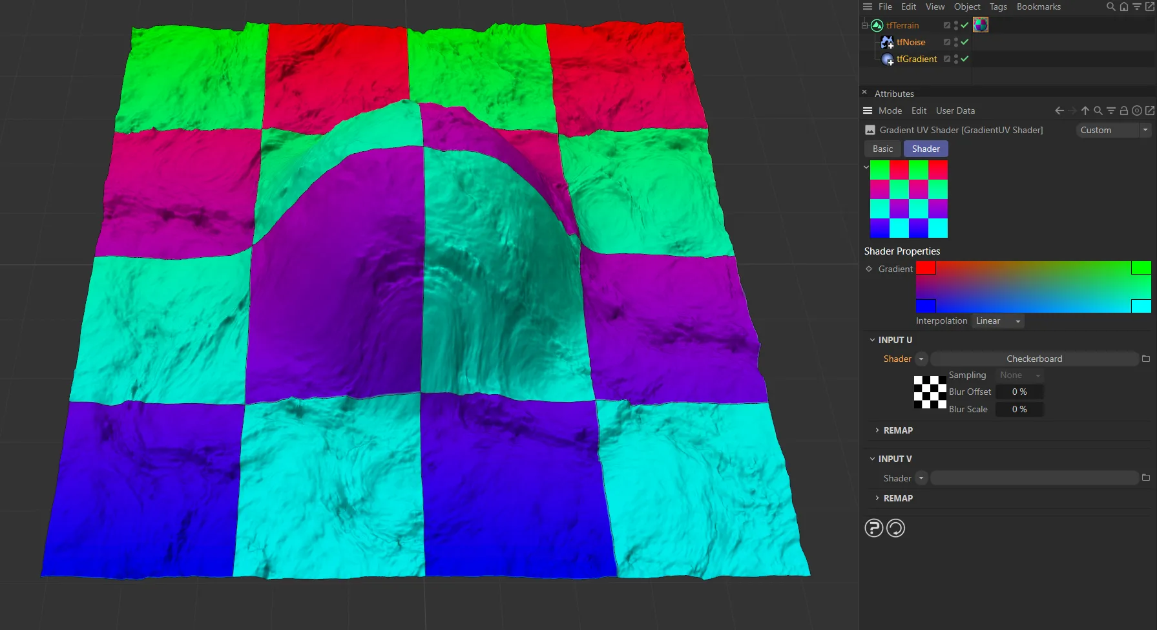Switch to the Basic tab
This screenshot has width=1157, height=630.
pyautogui.click(x=882, y=149)
